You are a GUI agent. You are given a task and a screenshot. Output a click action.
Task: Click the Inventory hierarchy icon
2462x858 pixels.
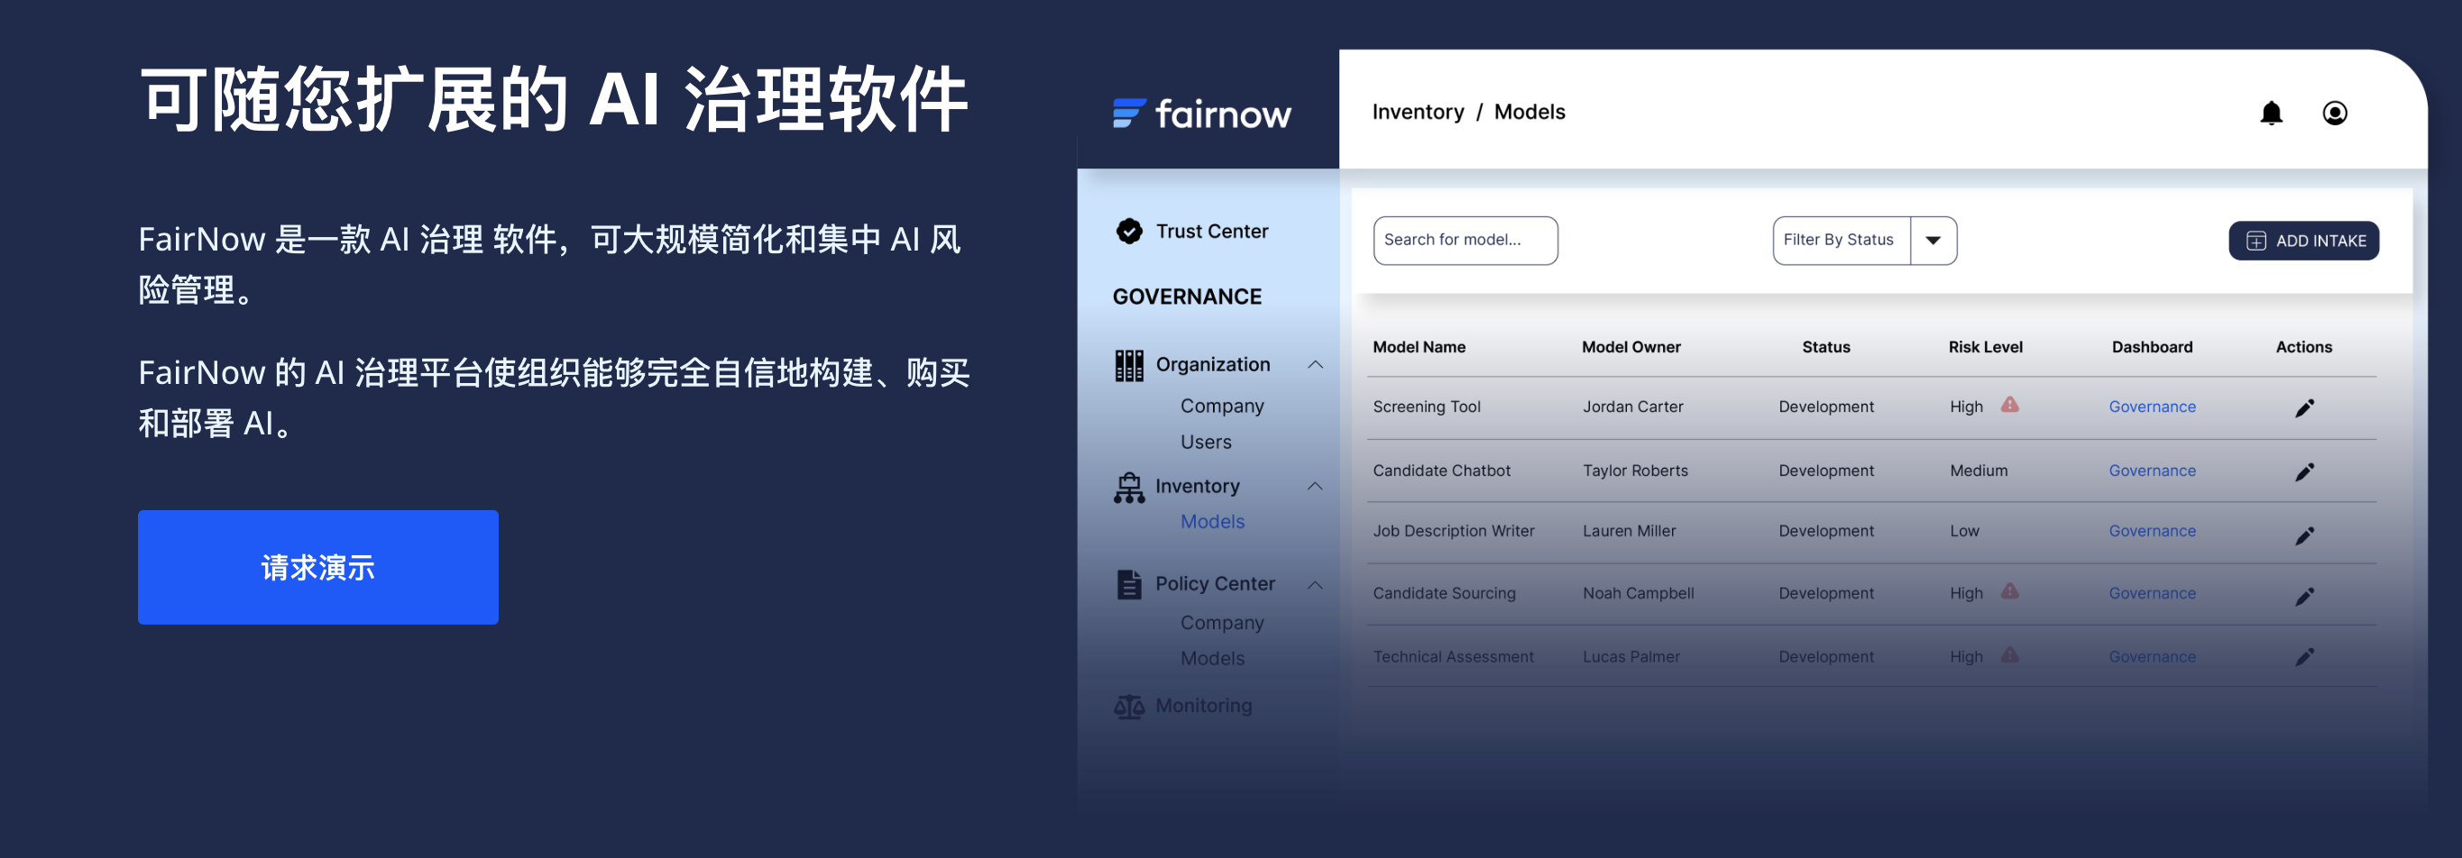[x=1129, y=488]
